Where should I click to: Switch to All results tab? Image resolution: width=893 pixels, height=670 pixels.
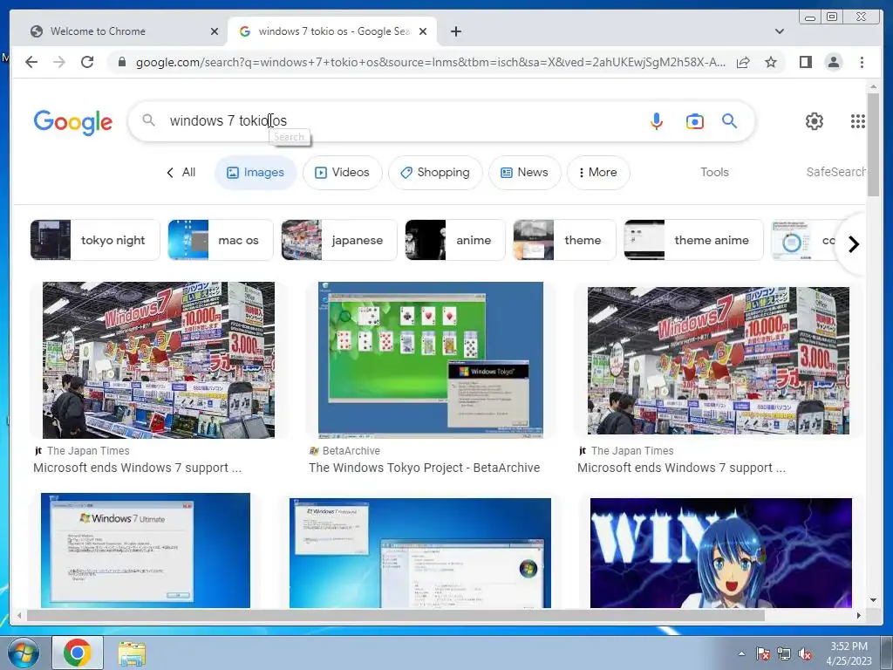(x=181, y=172)
